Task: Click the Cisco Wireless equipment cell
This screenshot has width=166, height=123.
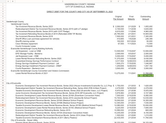Action: (x=27, y=44)
